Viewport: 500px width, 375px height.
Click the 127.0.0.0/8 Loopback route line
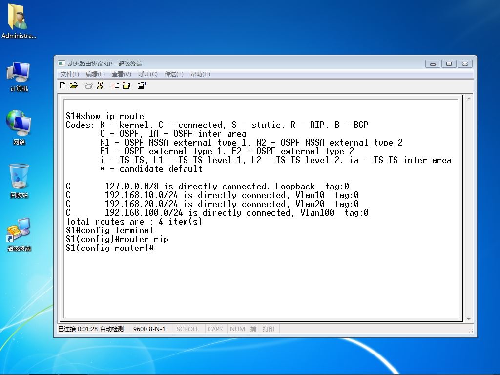207,187
